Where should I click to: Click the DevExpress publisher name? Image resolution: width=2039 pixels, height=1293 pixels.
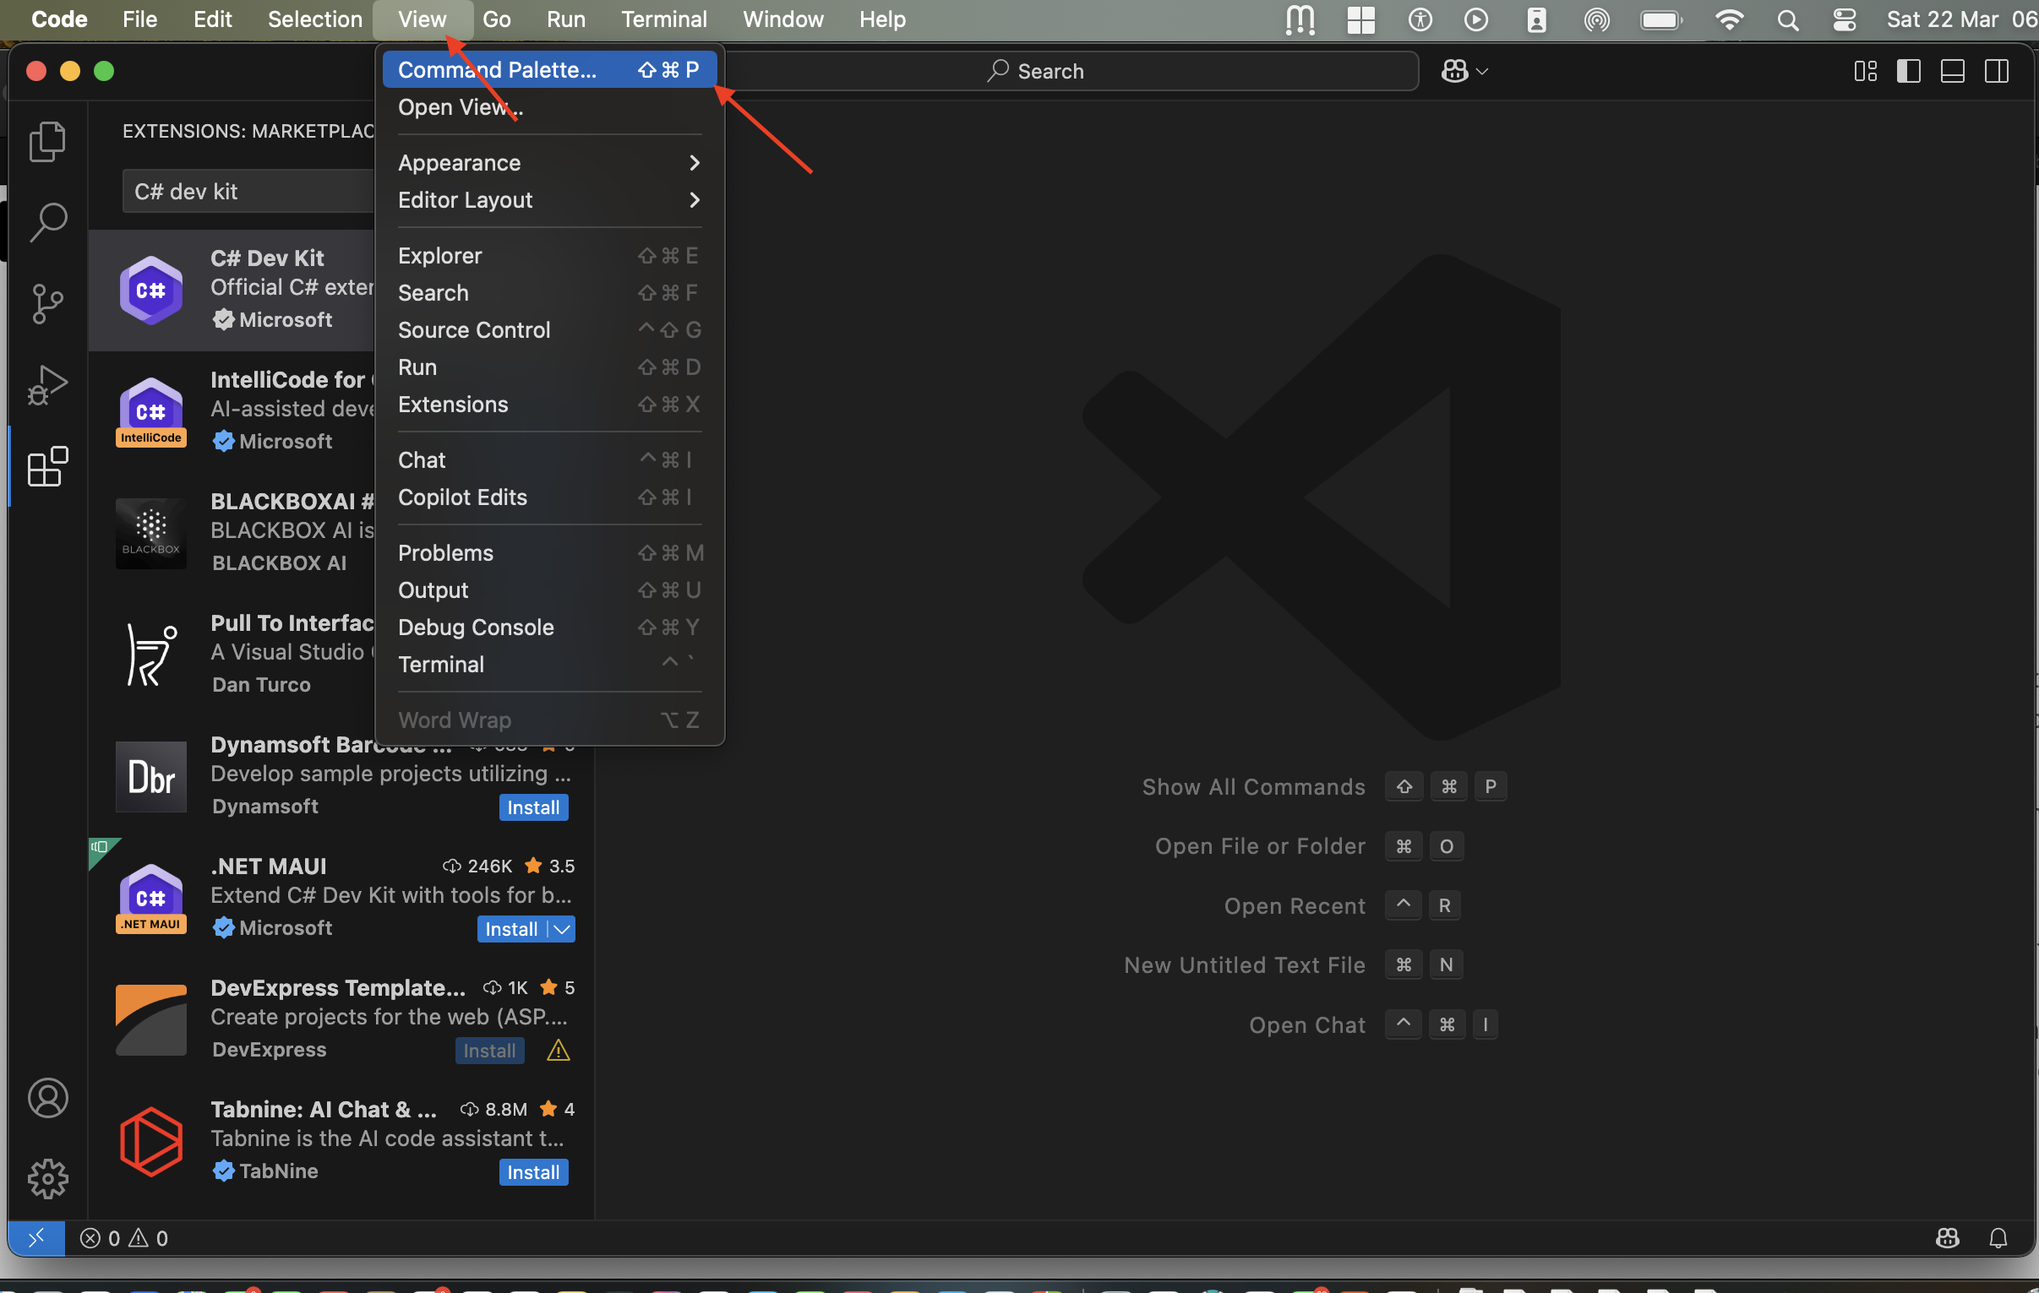270,1049
